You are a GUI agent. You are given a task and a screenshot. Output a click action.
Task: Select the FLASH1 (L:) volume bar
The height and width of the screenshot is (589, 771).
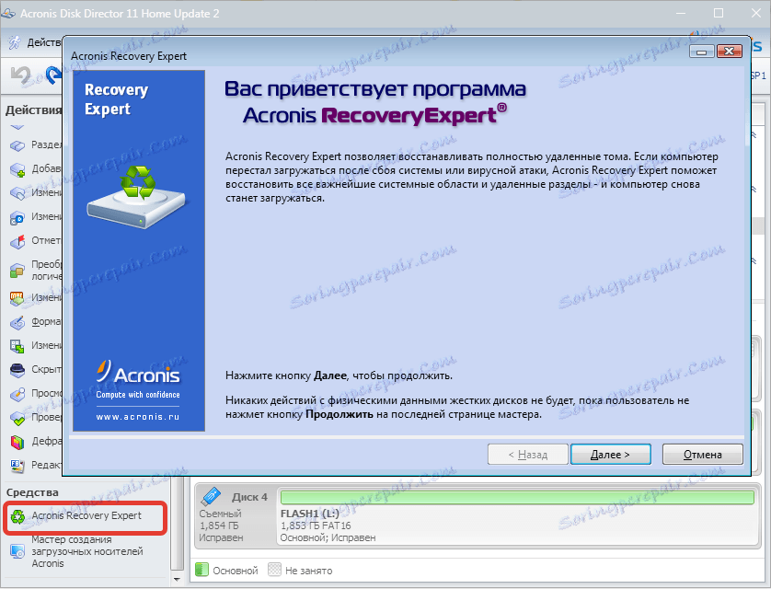click(517, 497)
